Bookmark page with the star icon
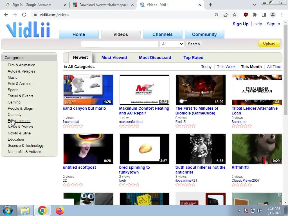Image resolution: width=288 pixels, height=216 pixels. tap(235, 15)
